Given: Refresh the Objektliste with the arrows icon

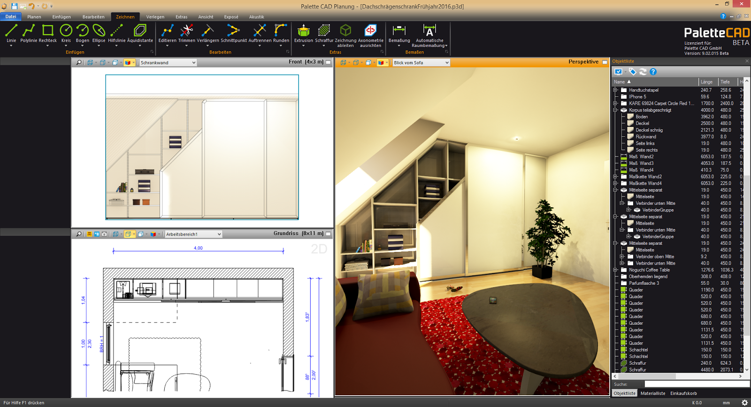Looking at the screenshot, I should click(x=643, y=71).
